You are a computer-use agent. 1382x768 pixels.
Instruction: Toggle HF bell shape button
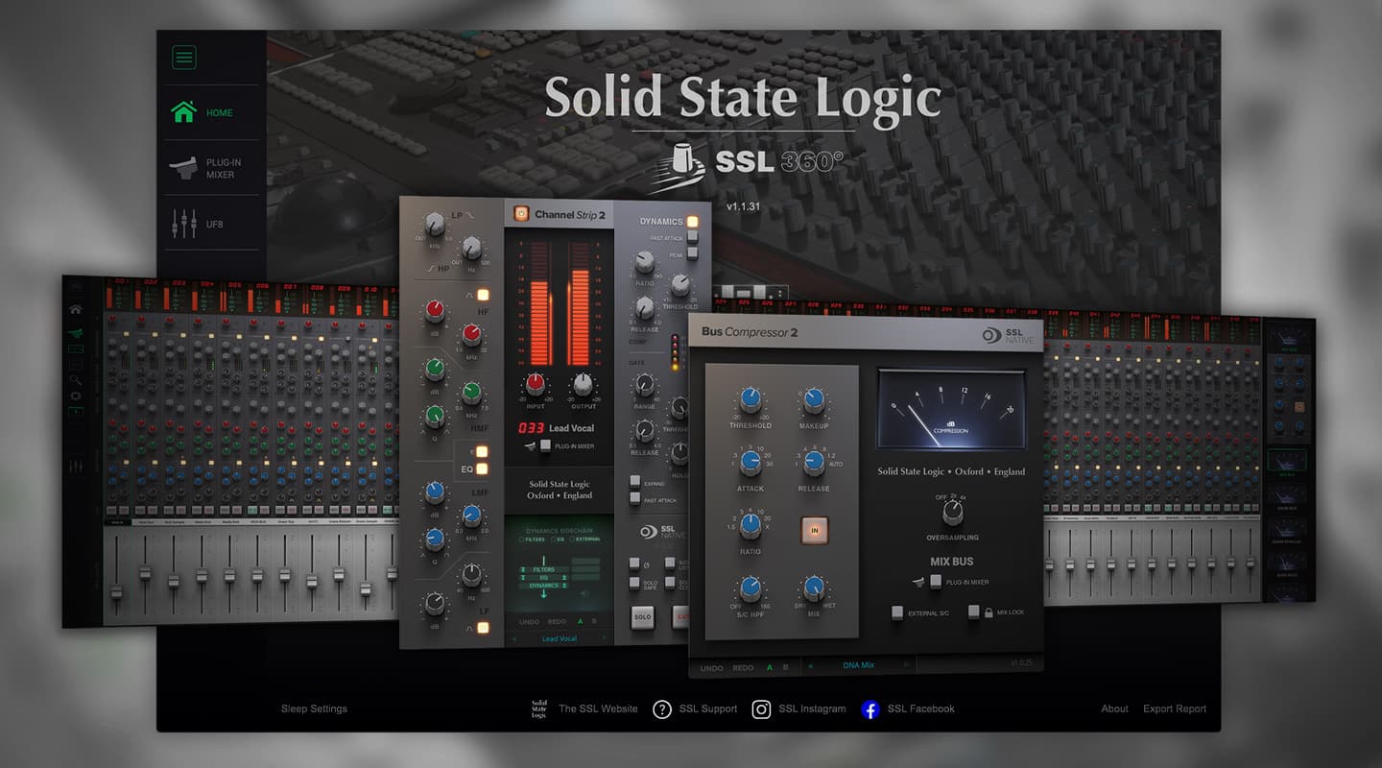[x=483, y=296]
